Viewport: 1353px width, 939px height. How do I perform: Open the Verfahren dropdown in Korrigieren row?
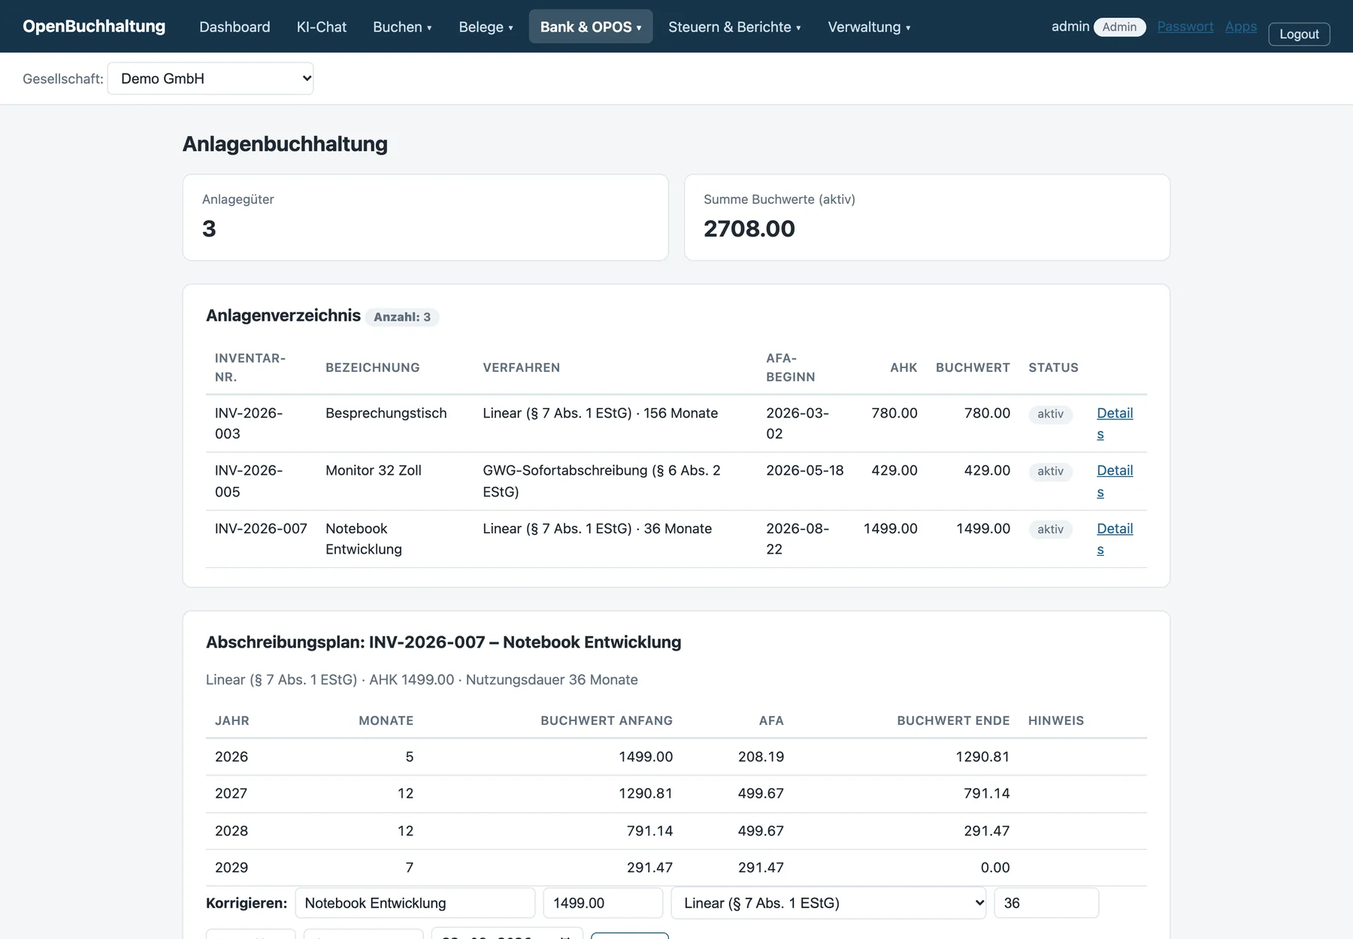point(828,903)
